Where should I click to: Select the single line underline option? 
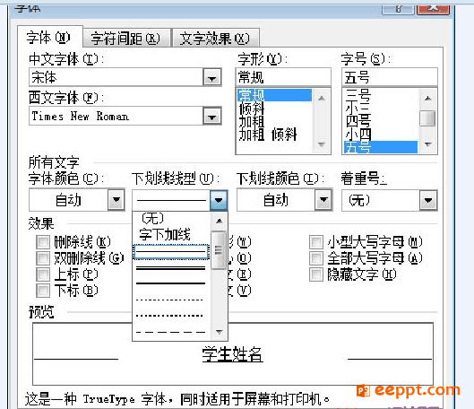click(x=171, y=252)
